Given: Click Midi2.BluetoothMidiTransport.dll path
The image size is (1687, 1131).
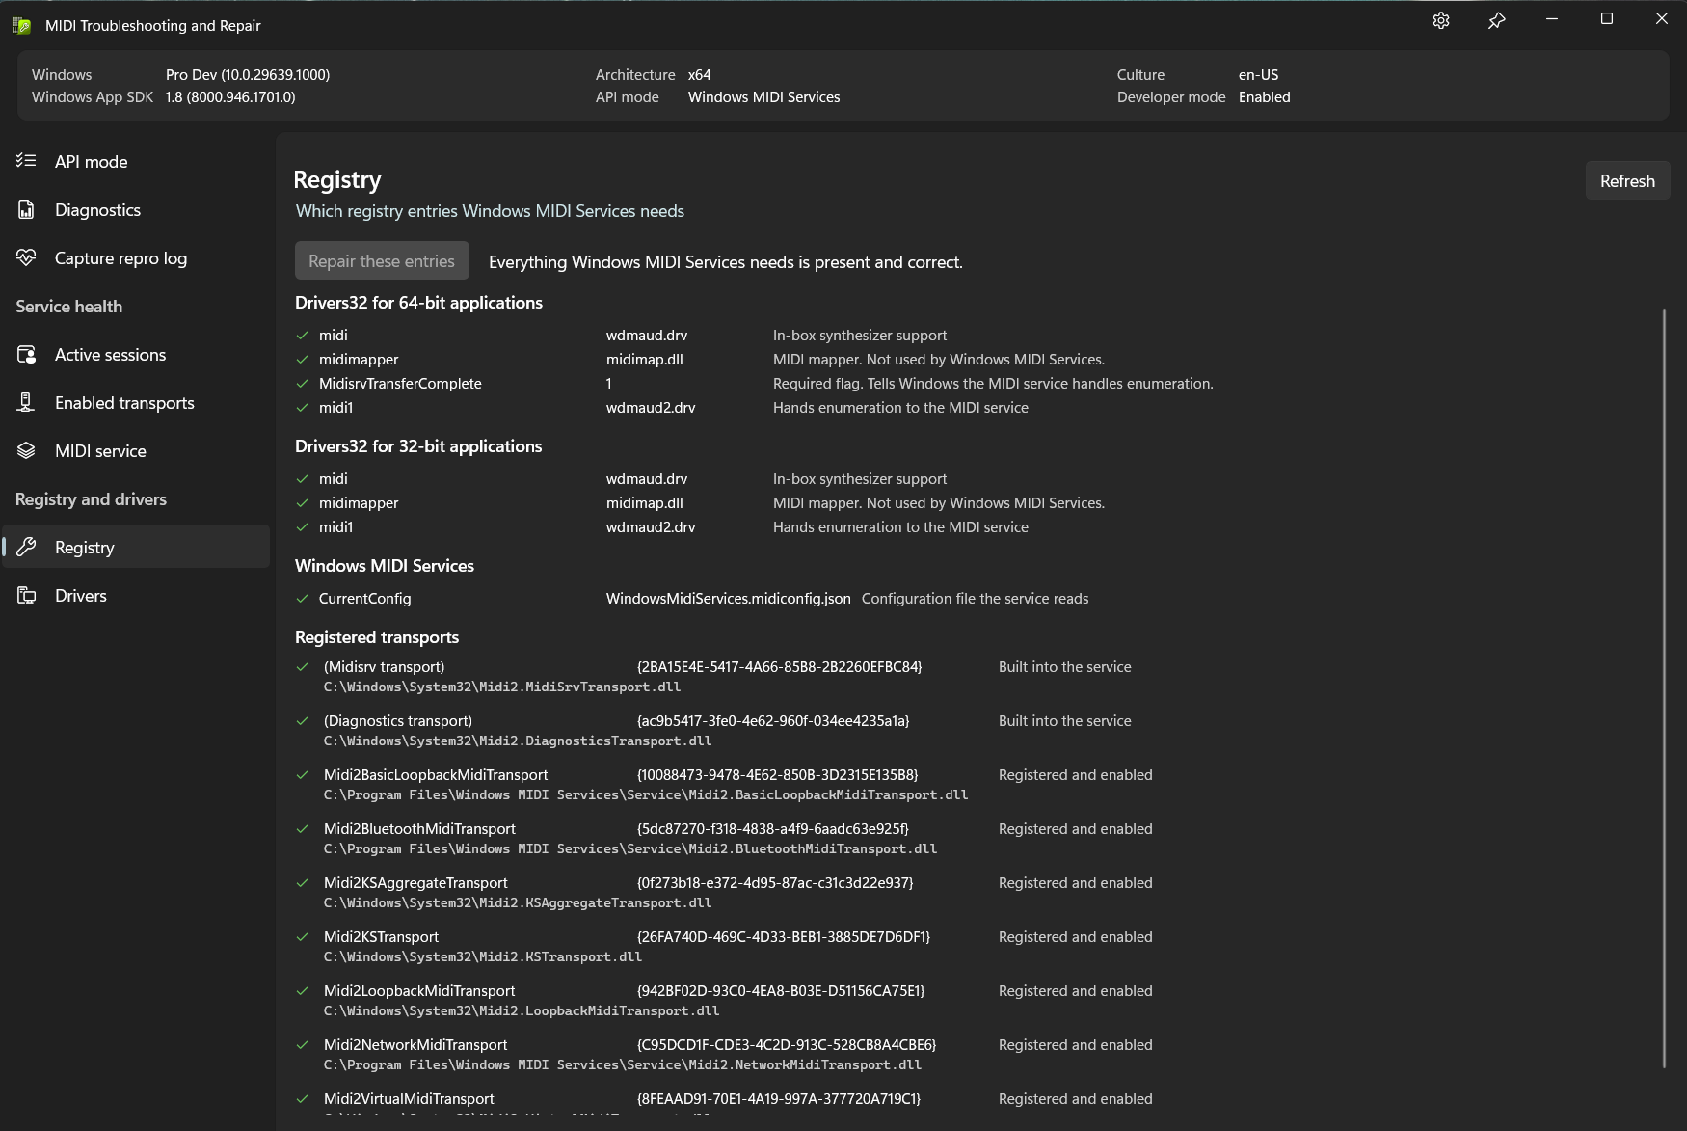Looking at the screenshot, I should pos(630,849).
